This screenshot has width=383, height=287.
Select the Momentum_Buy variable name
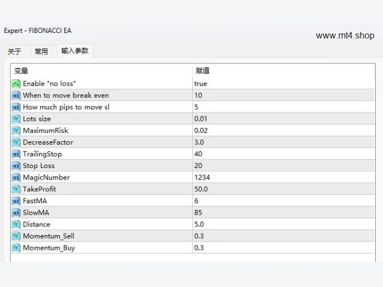49,248
